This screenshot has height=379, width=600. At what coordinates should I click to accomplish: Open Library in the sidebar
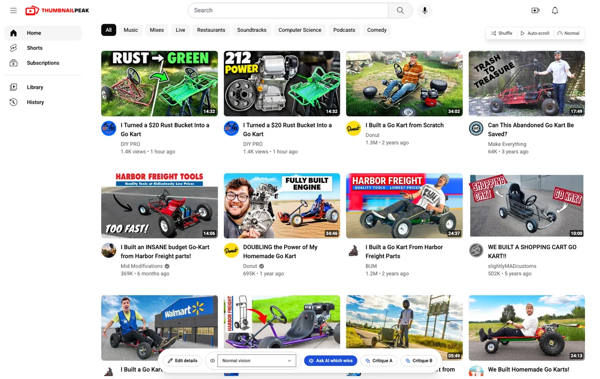[43, 87]
